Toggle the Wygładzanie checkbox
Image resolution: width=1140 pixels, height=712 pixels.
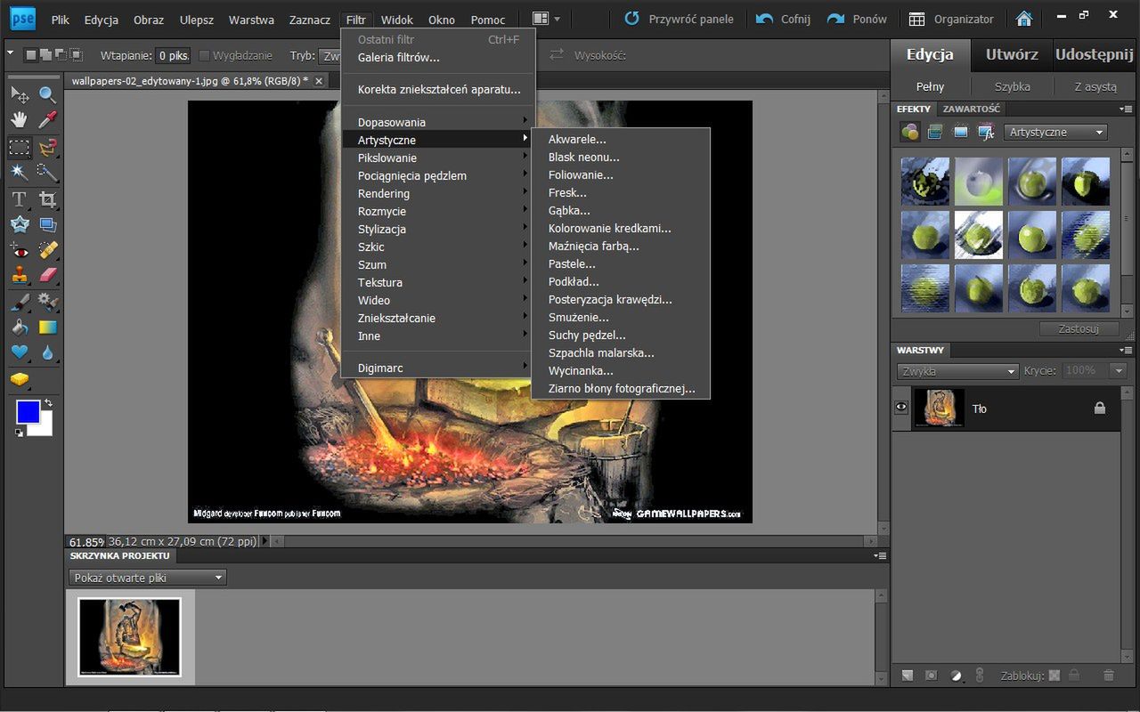[x=205, y=55]
